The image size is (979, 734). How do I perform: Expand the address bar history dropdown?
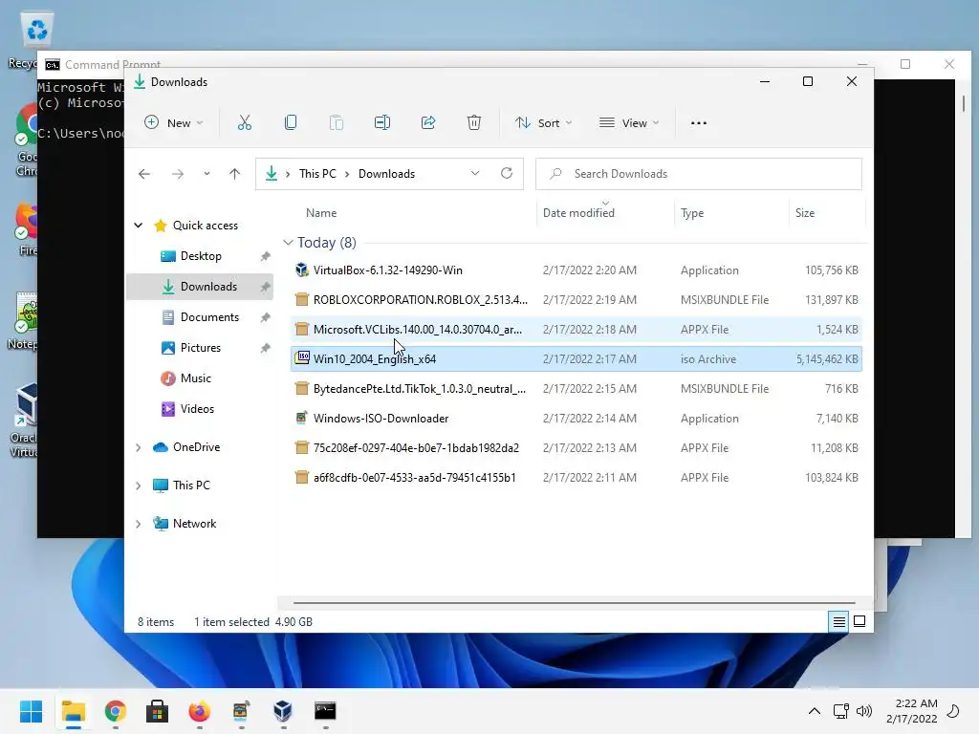pos(475,174)
